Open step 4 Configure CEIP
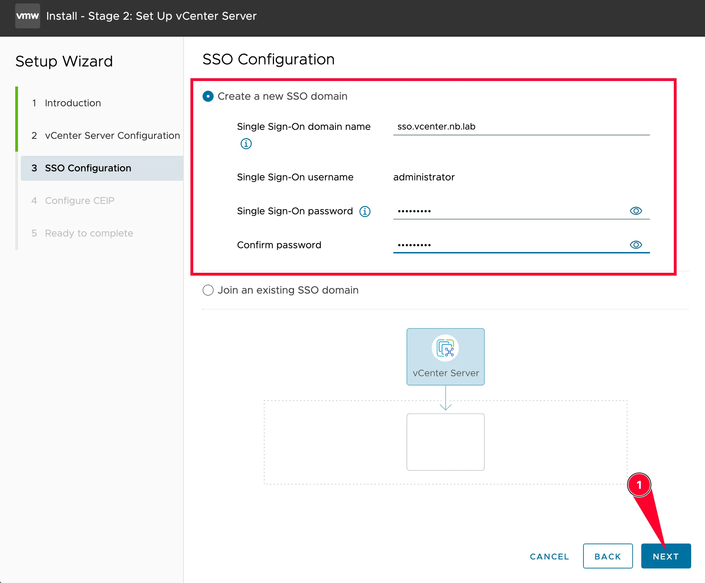The width and height of the screenshot is (705, 583). point(73,201)
